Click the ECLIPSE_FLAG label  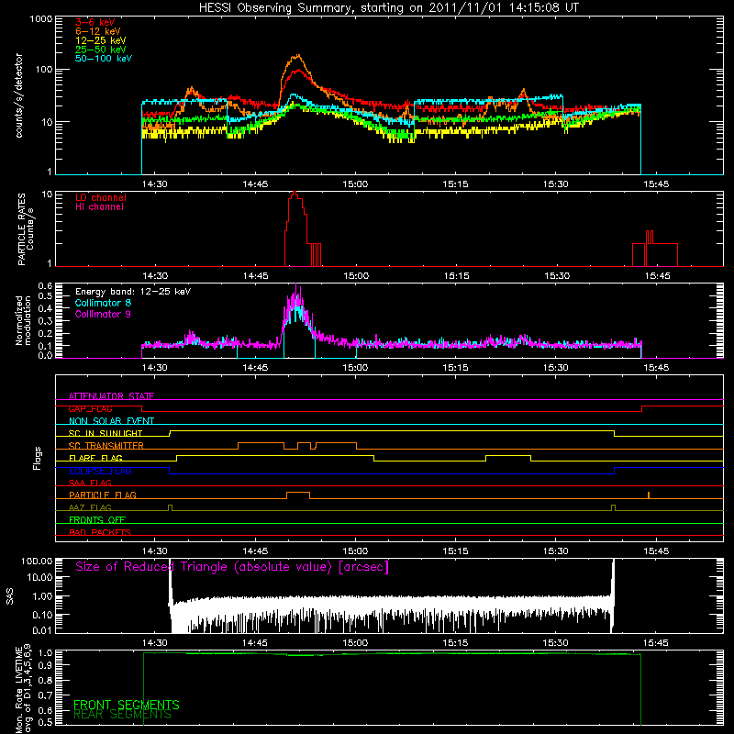100,471
